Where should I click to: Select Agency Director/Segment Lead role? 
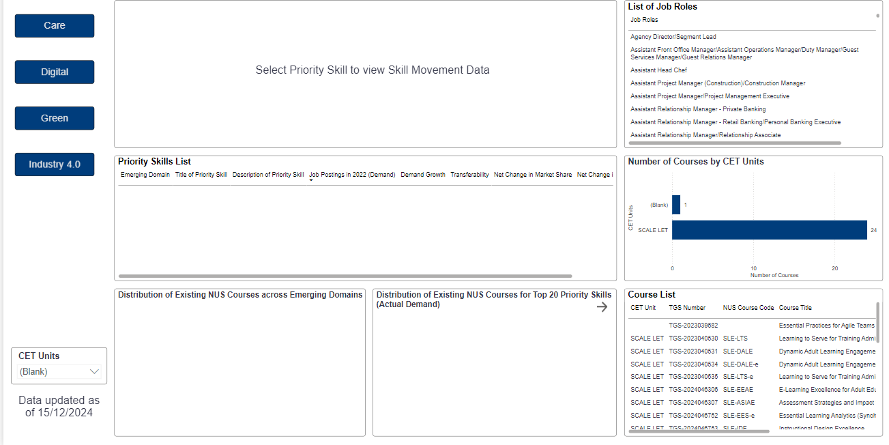(673, 37)
